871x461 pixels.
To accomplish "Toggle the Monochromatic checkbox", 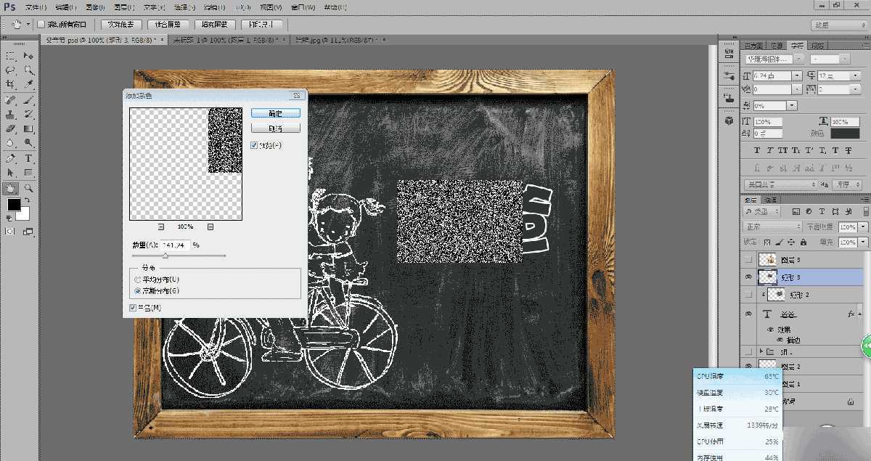I will 132,308.
